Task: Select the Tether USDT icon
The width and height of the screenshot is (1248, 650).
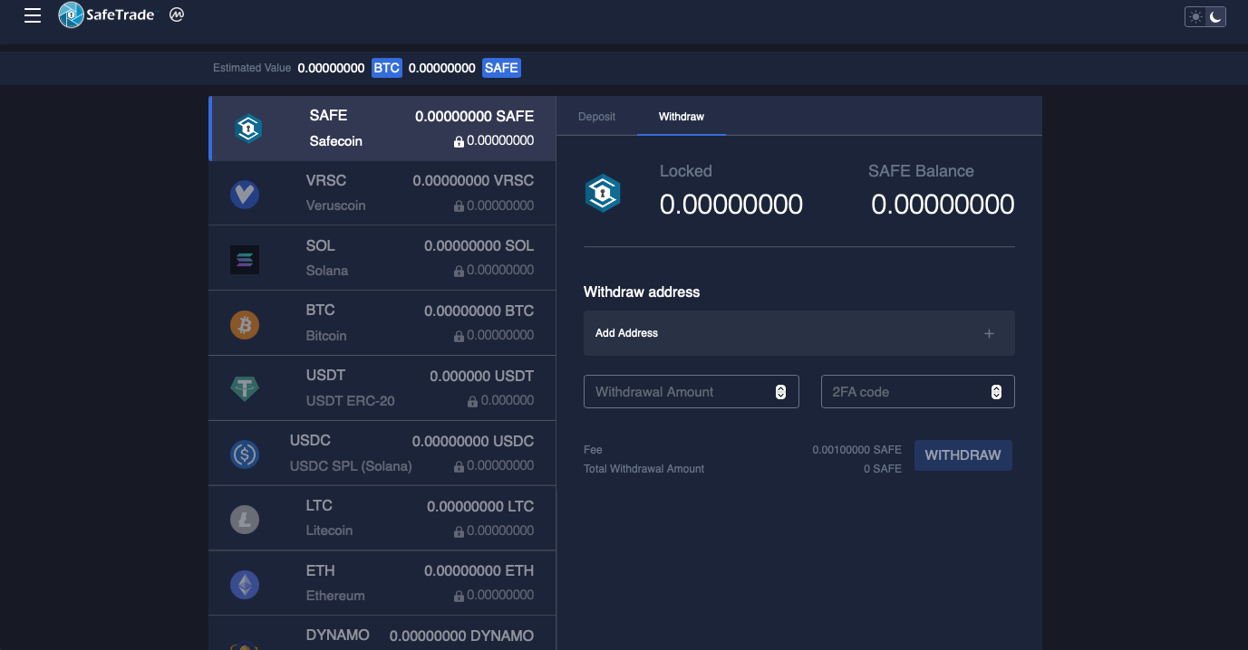Action: 244,387
